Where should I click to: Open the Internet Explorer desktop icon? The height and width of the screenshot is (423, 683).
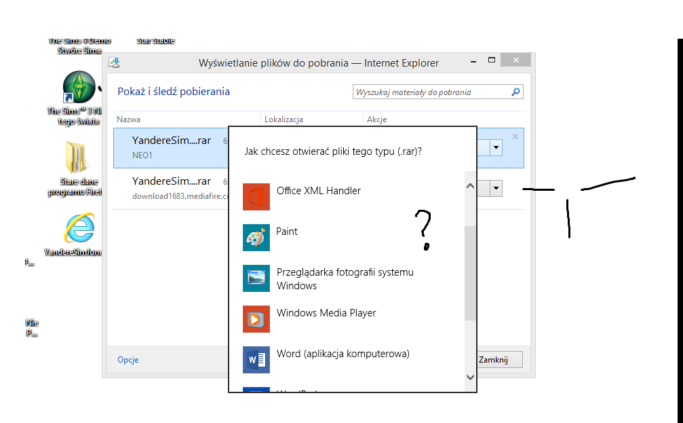coord(78,229)
